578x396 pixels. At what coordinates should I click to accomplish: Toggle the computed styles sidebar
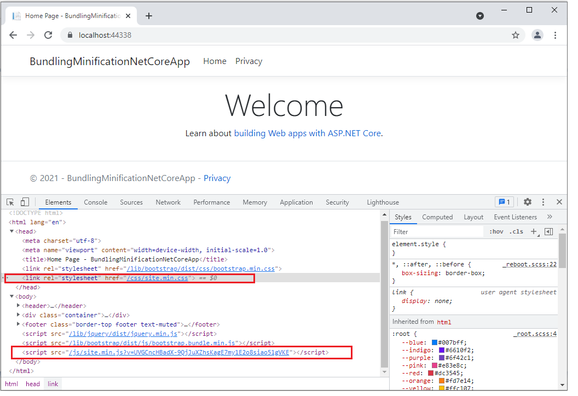click(548, 231)
